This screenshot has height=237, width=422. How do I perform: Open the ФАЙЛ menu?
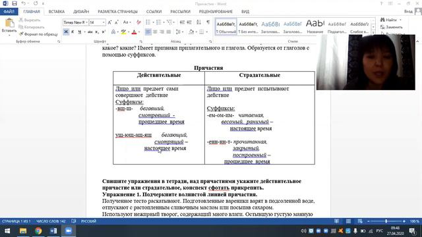pyautogui.click(x=9, y=12)
